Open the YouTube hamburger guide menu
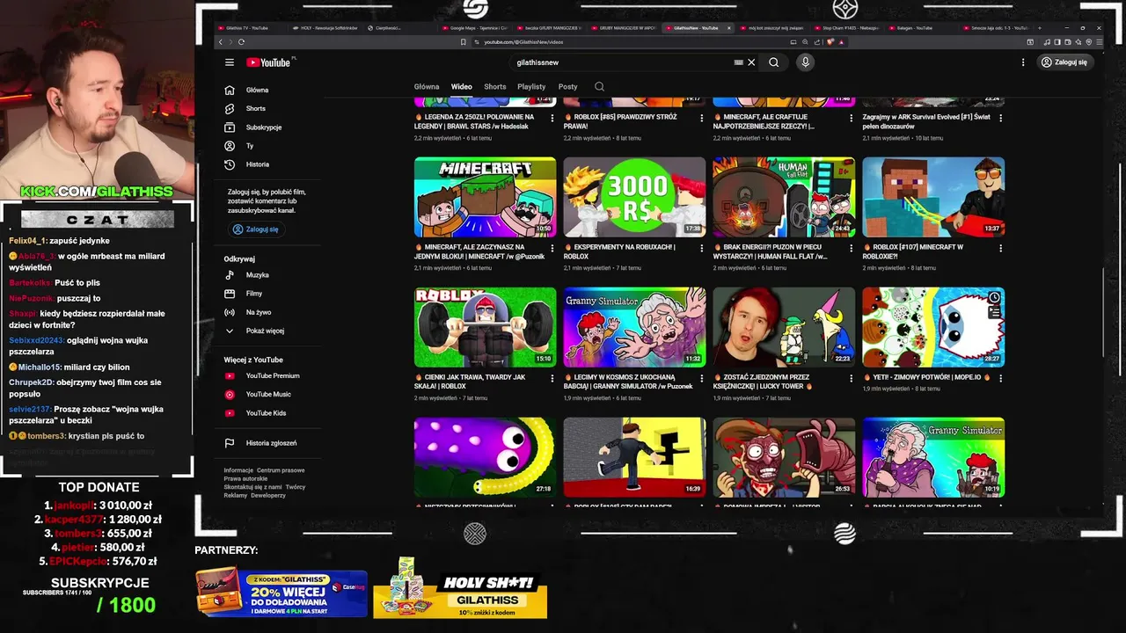1126x633 pixels. click(230, 62)
